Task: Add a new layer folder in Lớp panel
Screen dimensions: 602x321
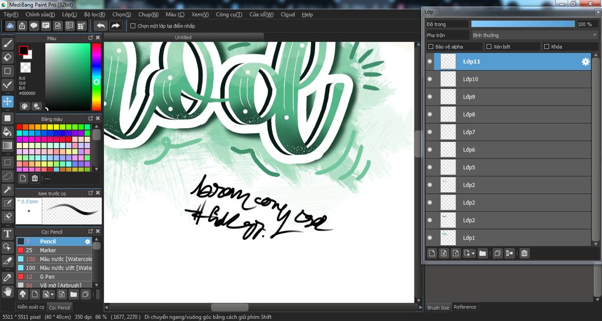Action: 483,253
